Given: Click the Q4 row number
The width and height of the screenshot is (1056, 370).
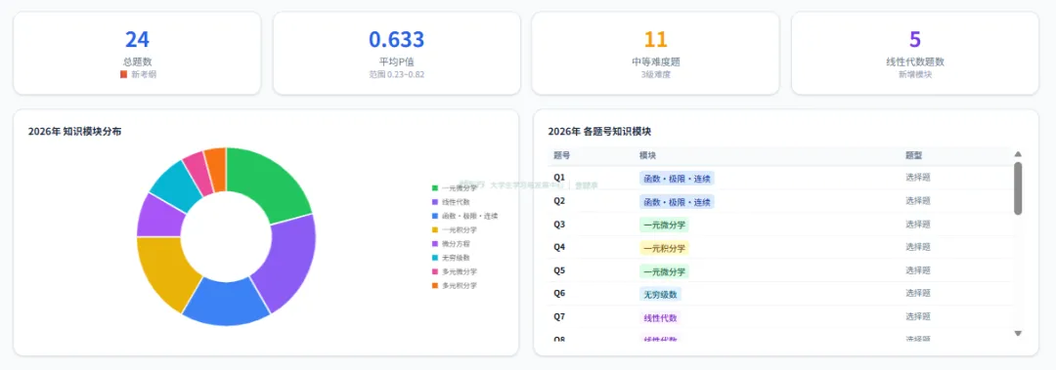Looking at the screenshot, I should (x=559, y=247).
